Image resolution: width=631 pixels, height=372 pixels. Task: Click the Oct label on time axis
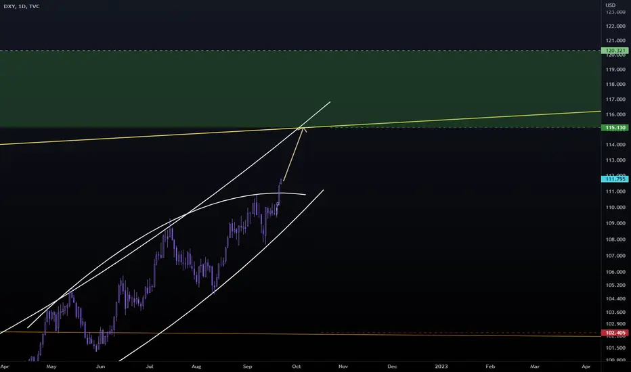coord(296,367)
